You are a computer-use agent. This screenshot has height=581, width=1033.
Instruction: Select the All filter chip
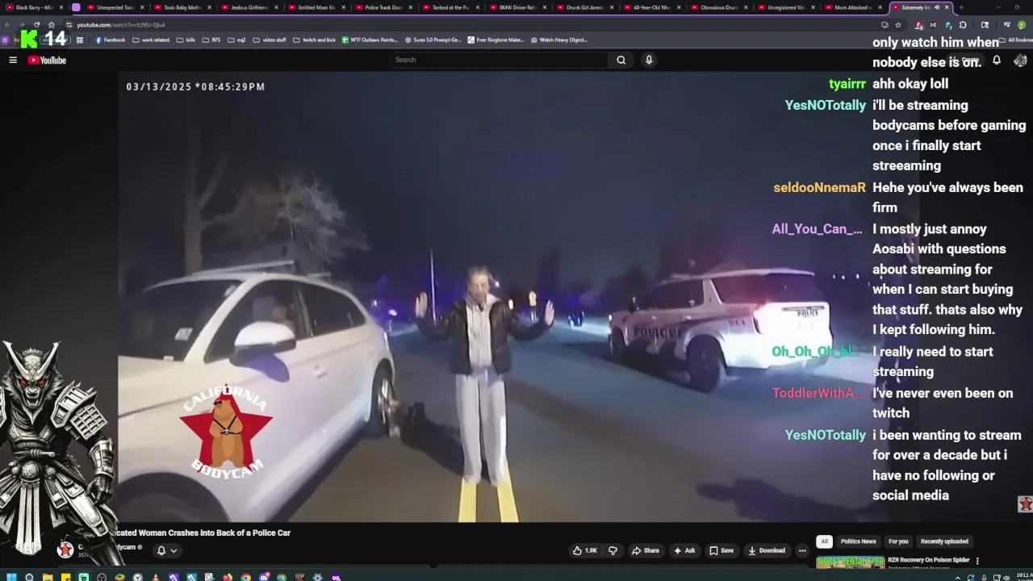pos(824,541)
